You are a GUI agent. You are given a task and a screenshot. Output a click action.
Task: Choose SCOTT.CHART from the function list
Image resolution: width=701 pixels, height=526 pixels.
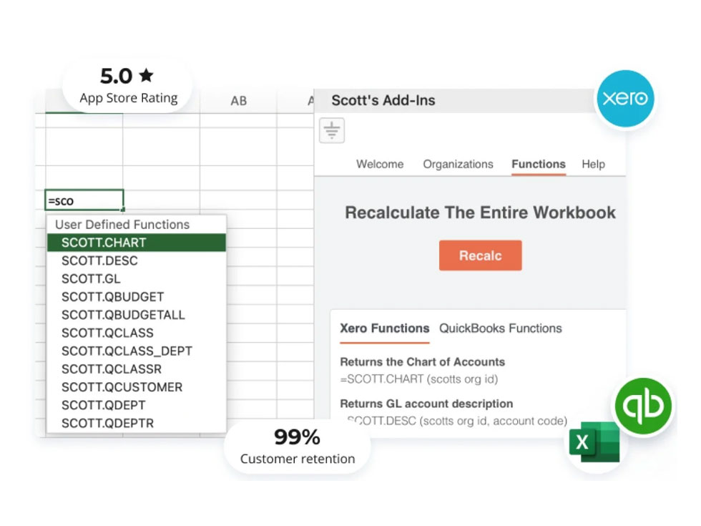103,243
